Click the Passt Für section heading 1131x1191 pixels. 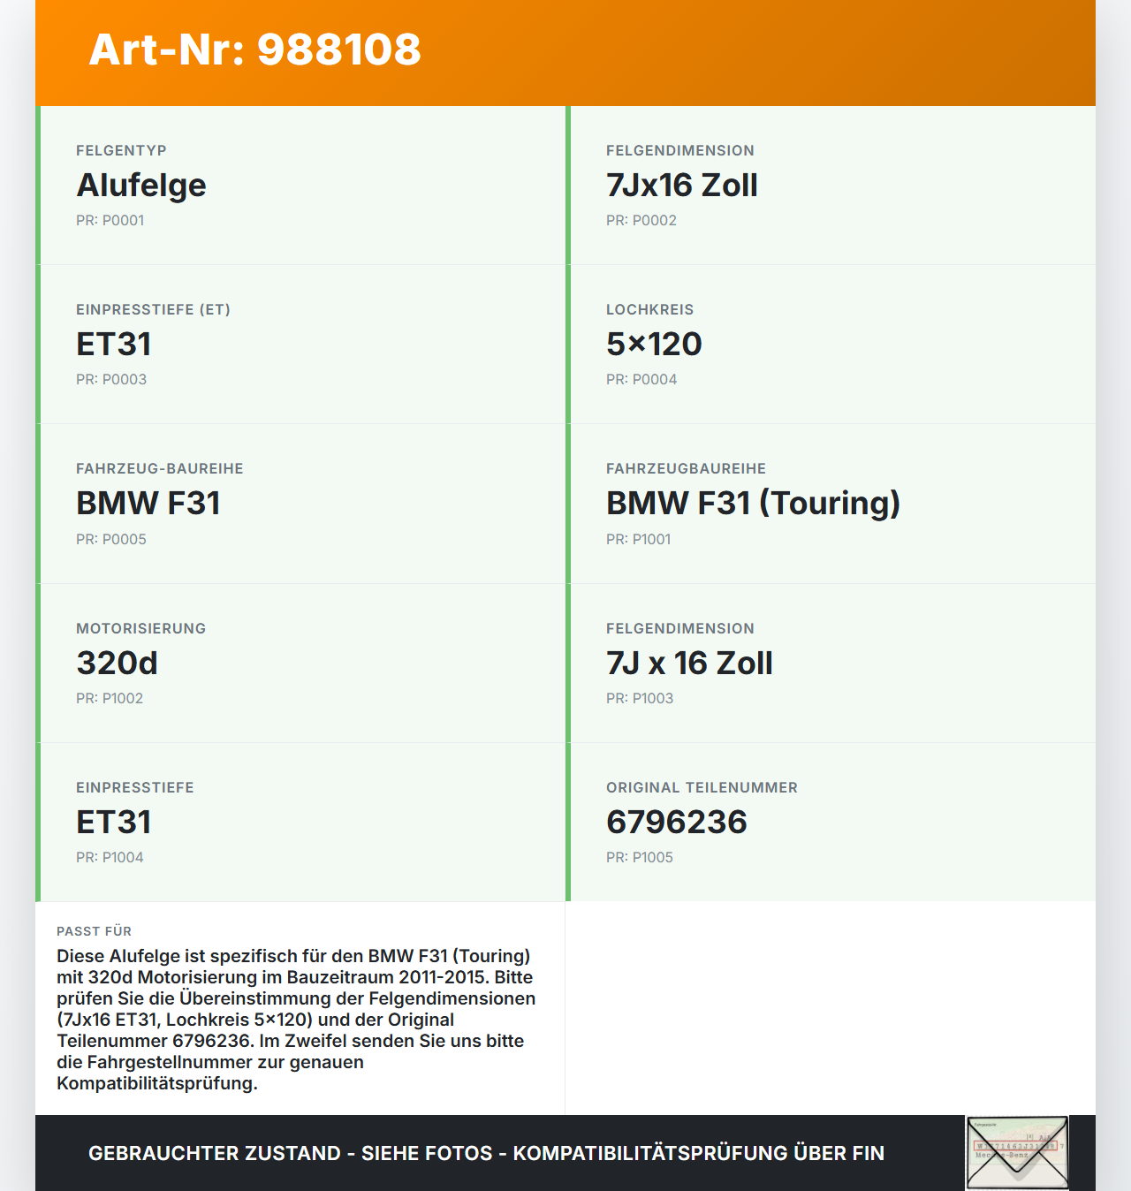coord(95,931)
